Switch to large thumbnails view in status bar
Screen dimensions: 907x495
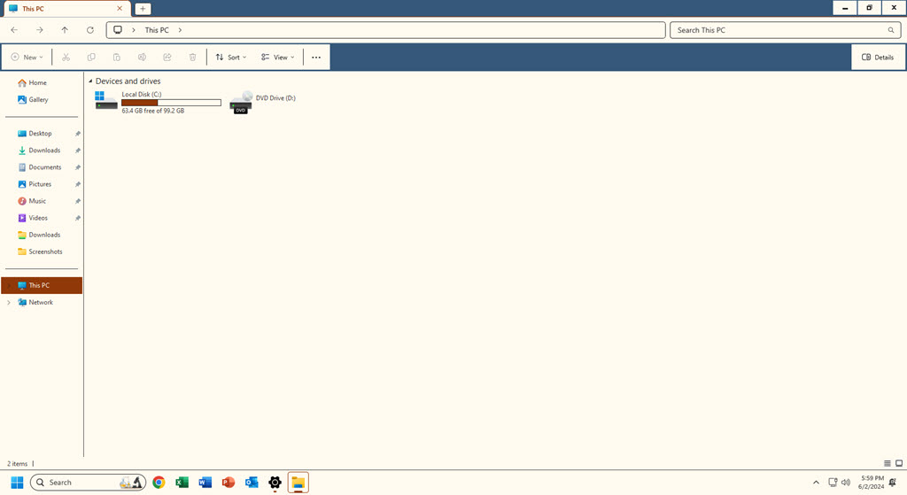click(x=899, y=463)
